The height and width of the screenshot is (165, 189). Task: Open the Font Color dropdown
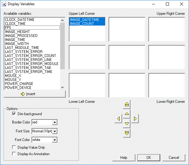[55, 140]
